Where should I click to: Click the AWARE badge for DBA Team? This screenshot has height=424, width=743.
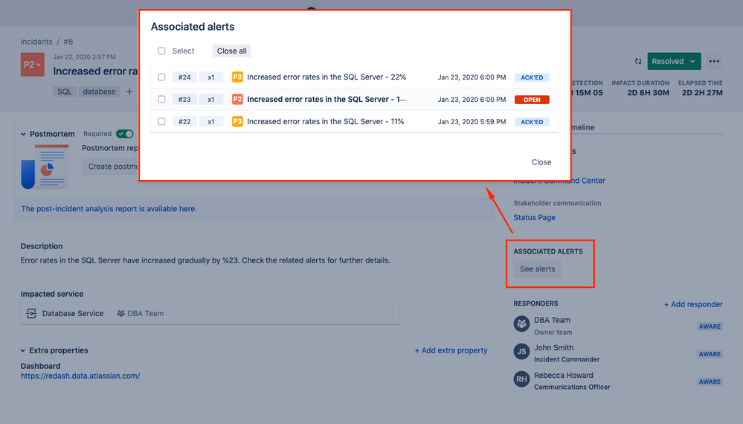(710, 327)
